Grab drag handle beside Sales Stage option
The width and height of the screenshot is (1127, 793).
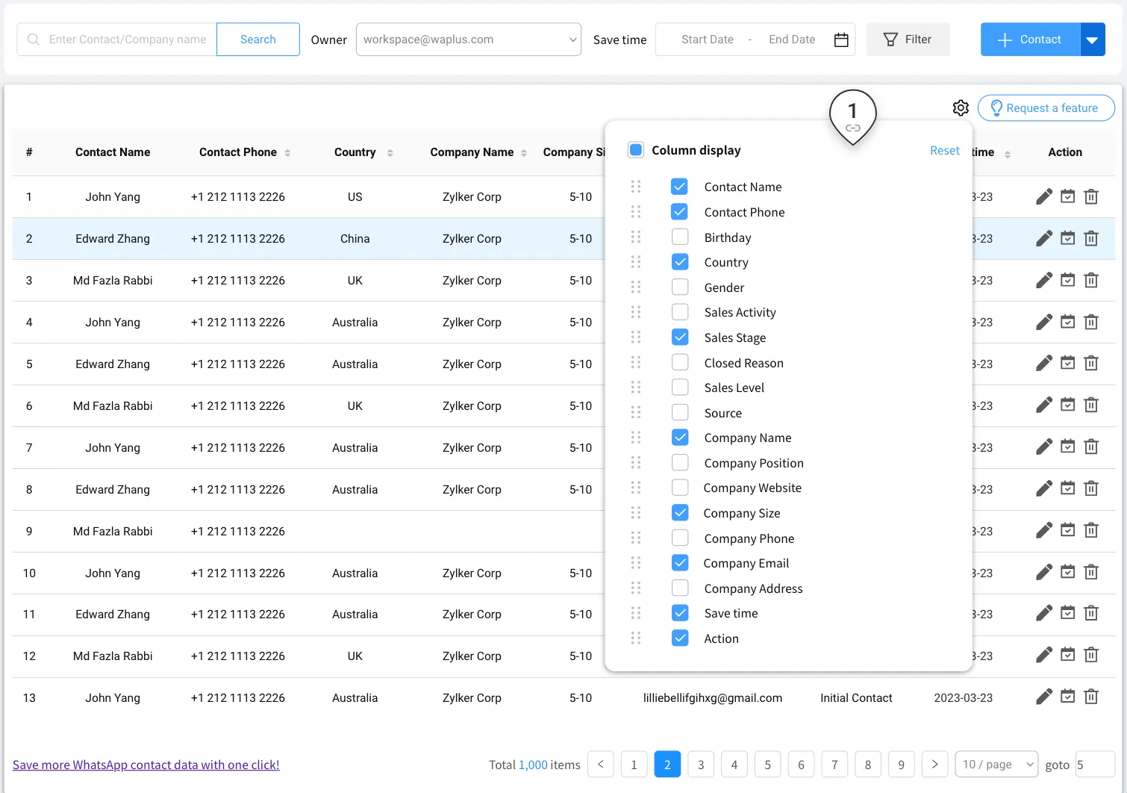tap(636, 338)
